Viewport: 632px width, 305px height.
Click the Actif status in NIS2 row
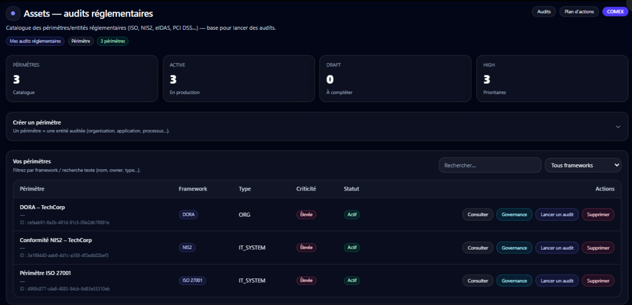point(352,247)
